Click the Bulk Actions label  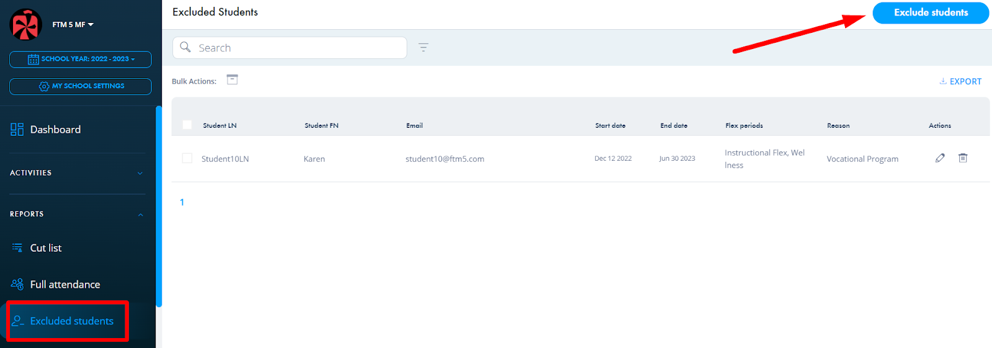tap(194, 81)
